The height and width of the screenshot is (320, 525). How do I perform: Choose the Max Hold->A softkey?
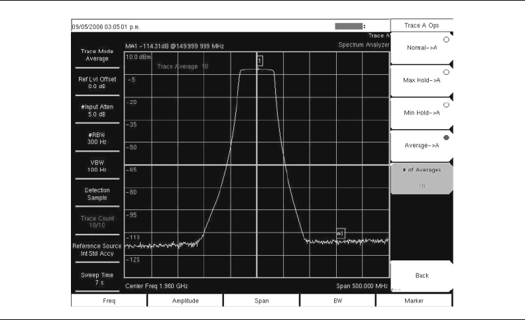click(422, 80)
